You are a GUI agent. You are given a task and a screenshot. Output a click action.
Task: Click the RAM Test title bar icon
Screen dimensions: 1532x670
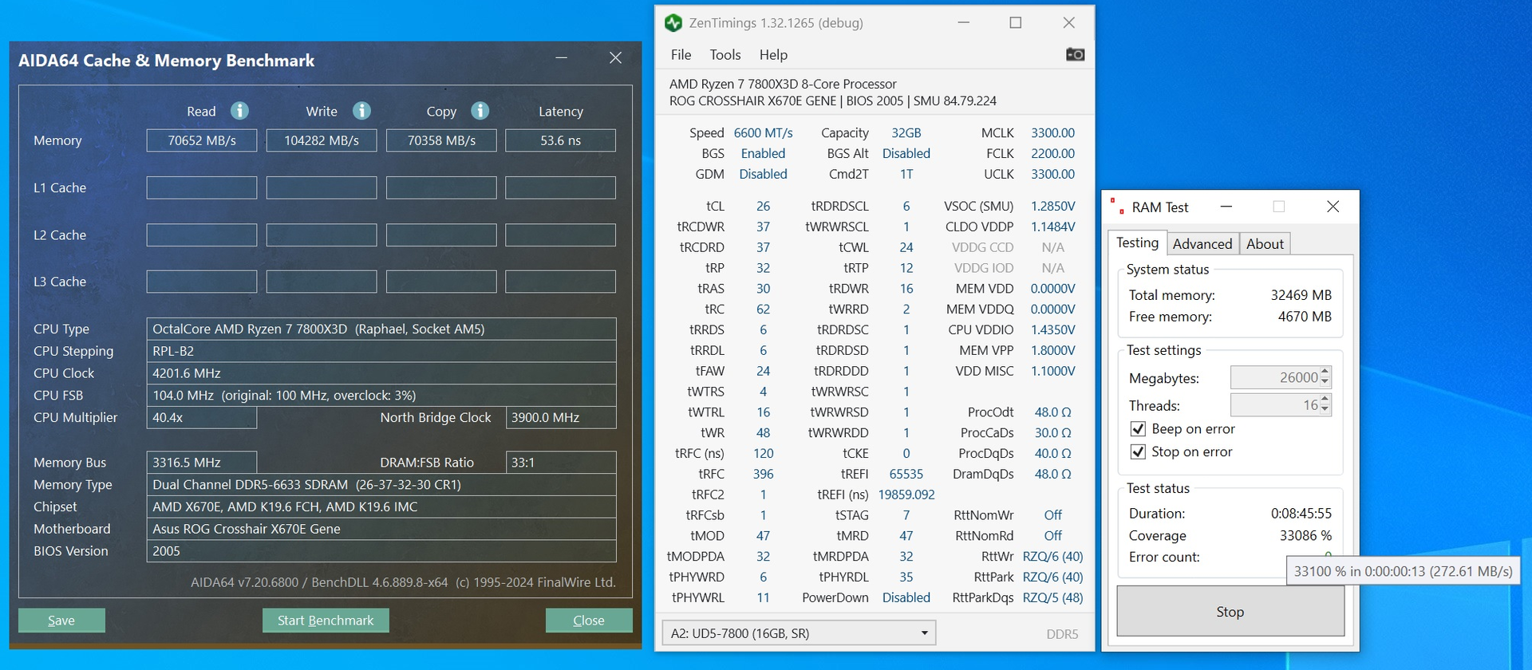(1117, 207)
